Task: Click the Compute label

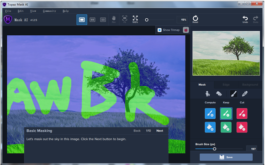Action: click(x=210, y=103)
